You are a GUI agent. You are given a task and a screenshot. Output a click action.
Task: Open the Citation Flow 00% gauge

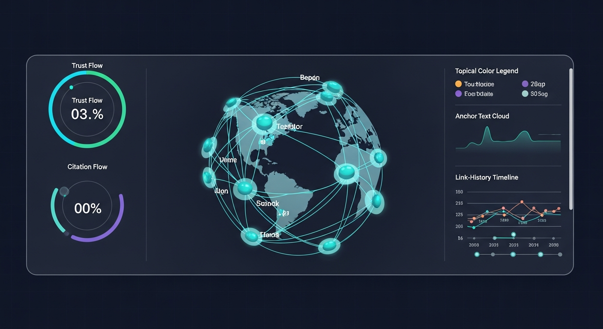[x=87, y=209]
